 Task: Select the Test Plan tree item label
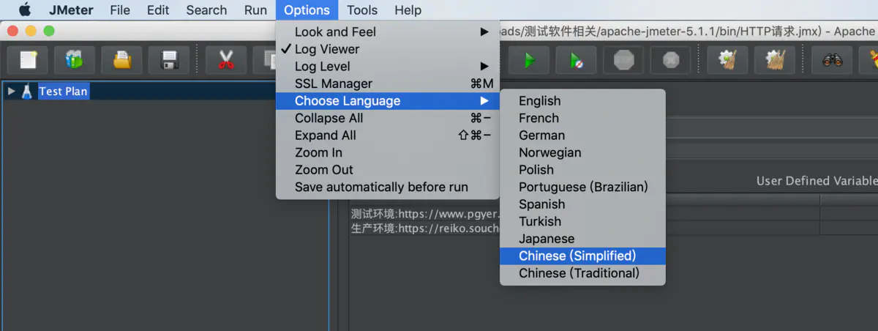64,92
